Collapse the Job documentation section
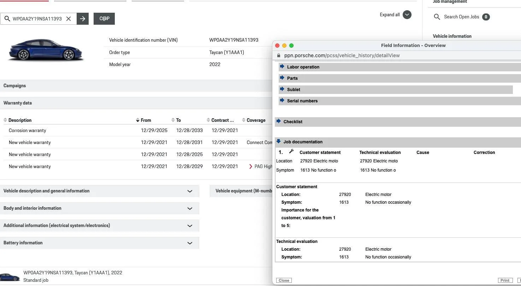 point(278,141)
